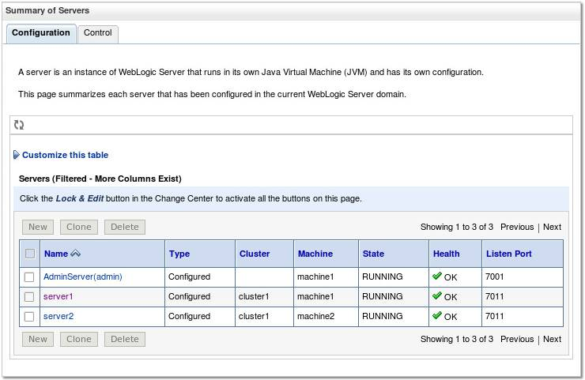The image size is (585, 380).
Task: Click the top Delete button
Action: pyautogui.click(x=125, y=227)
